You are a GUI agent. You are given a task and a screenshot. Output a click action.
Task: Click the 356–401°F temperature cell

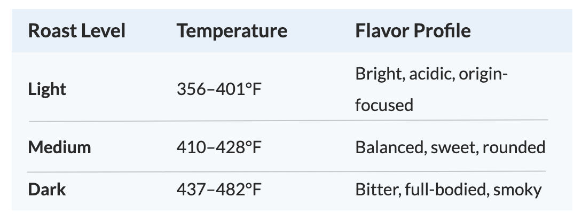[219, 89]
